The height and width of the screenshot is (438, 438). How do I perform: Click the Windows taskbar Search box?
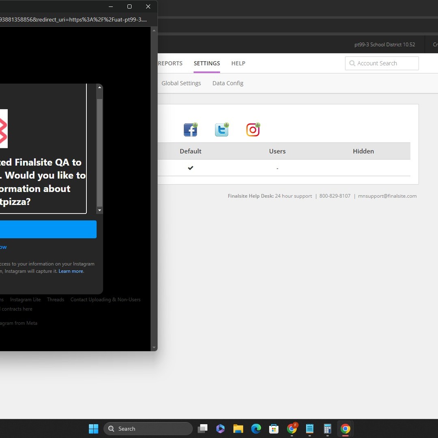point(148,429)
